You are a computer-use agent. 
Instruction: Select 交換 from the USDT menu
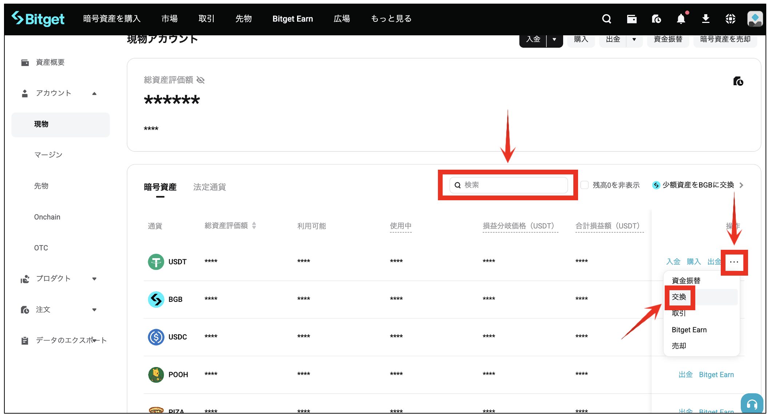click(679, 297)
